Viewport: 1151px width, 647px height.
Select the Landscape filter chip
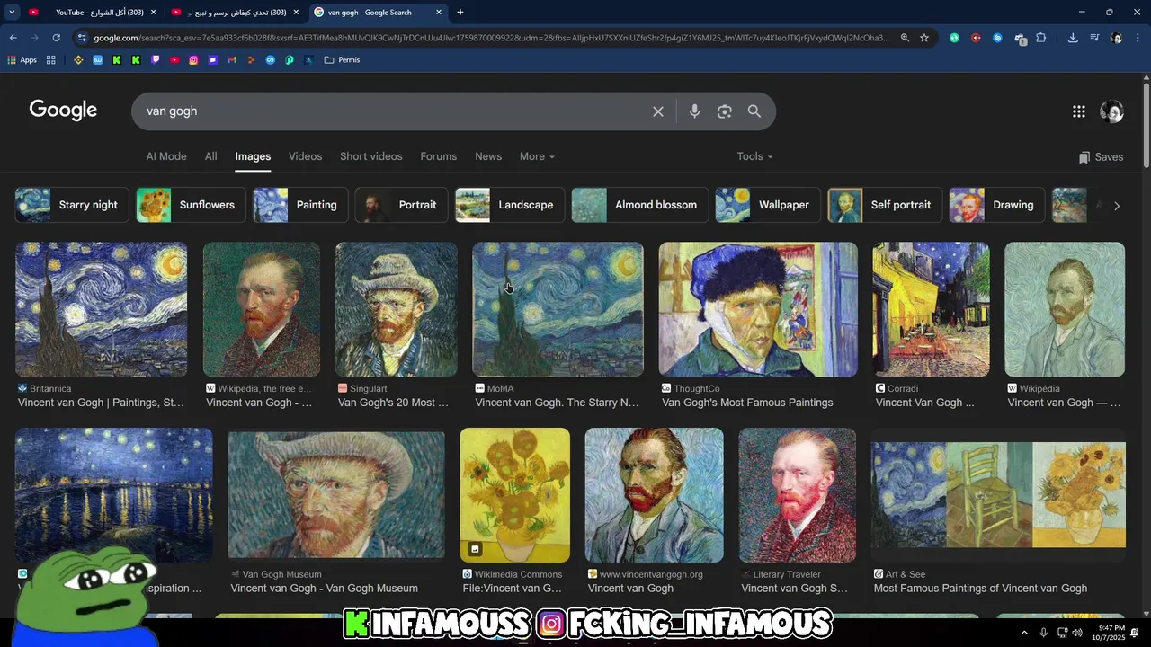(x=510, y=205)
